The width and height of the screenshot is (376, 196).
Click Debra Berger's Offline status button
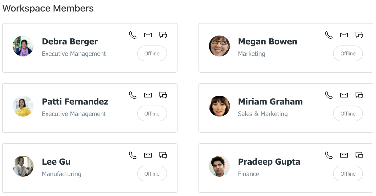click(152, 53)
